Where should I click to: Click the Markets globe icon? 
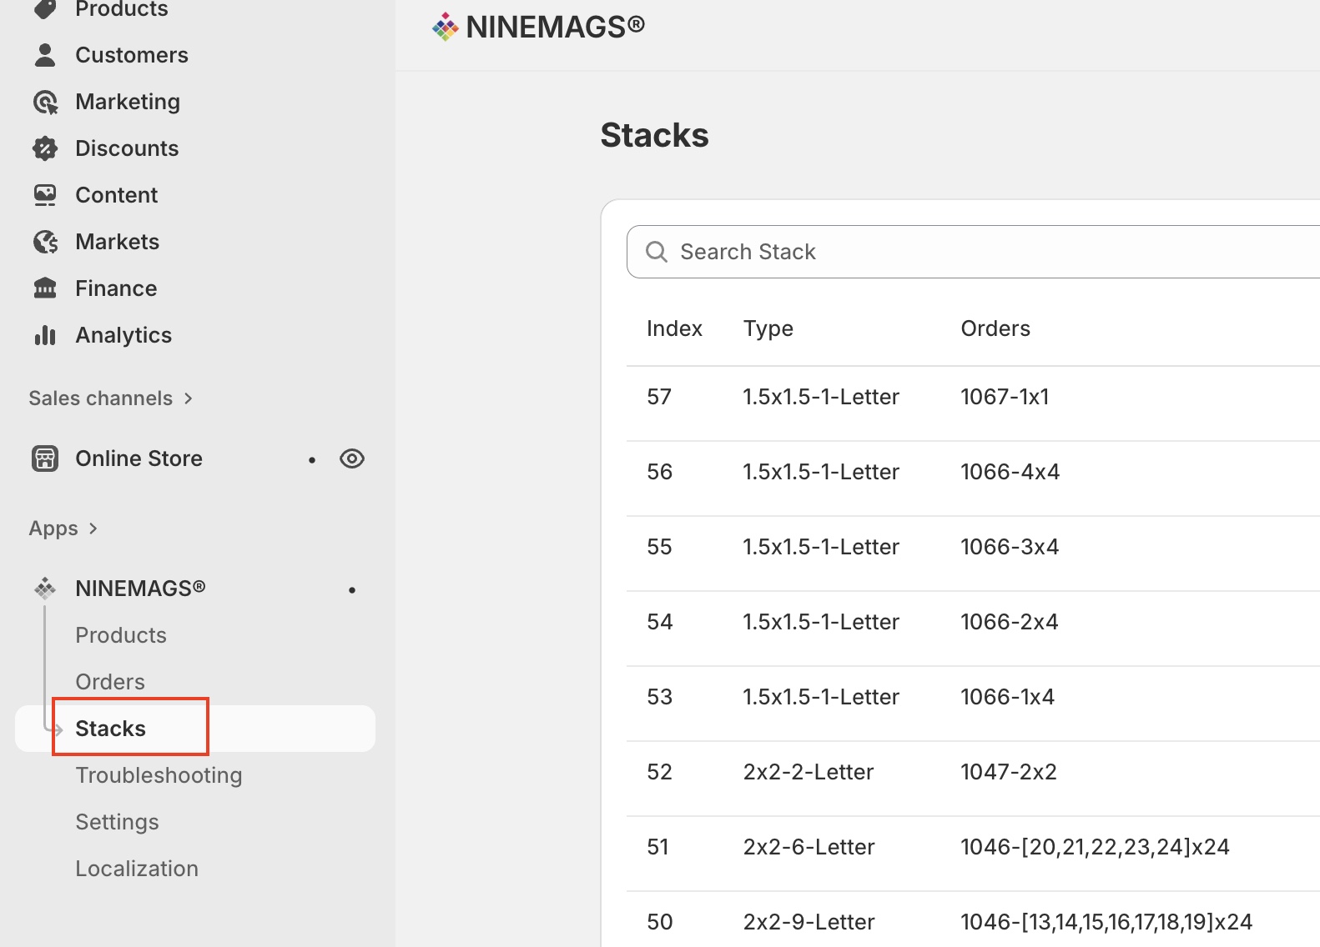tap(45, 242)
